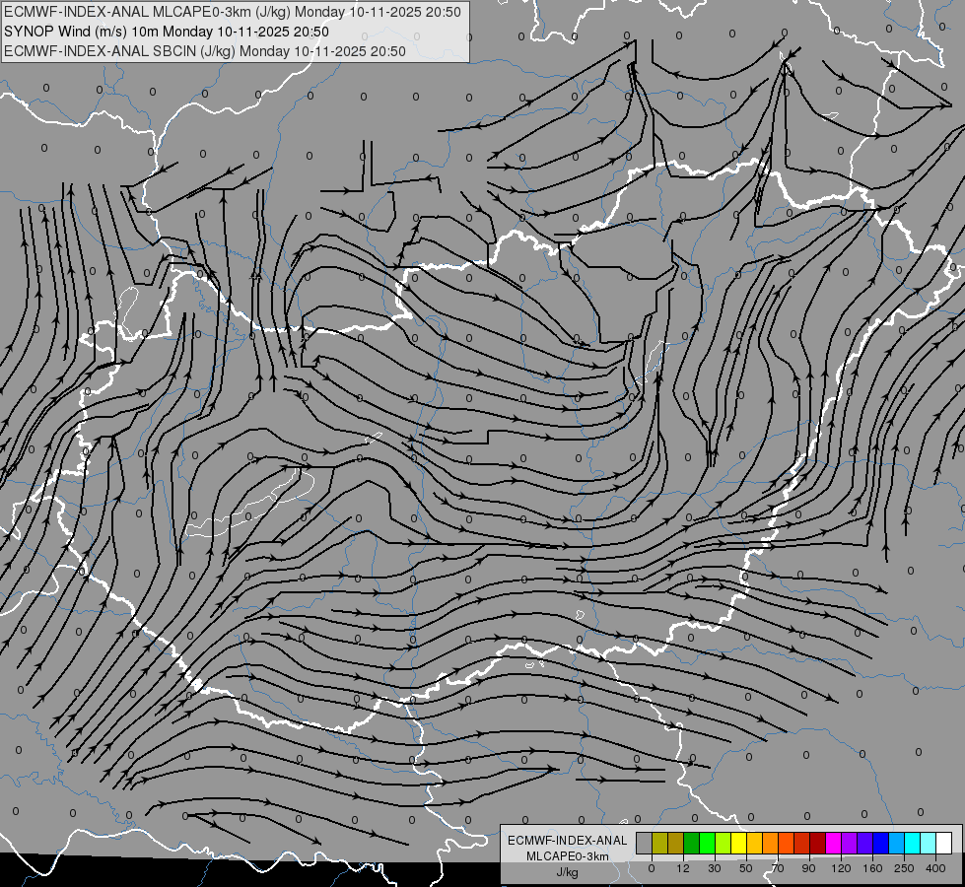Click the dark gold legend swatch
Image resolution: width=965 pixels, height=887 pixels.
click(x=676, y=843)
